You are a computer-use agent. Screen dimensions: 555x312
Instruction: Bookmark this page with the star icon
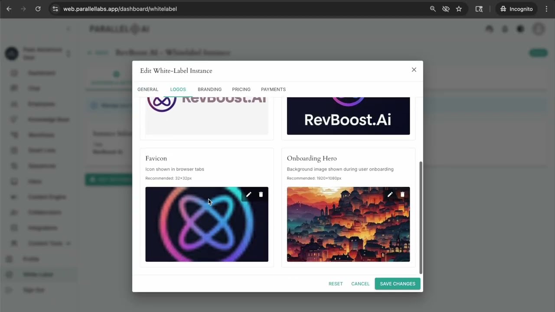pos(459,9)
